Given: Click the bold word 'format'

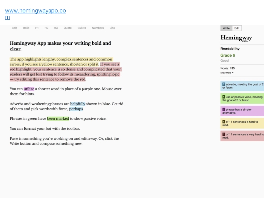Looking at the screenshot, I should click(30, 129).
